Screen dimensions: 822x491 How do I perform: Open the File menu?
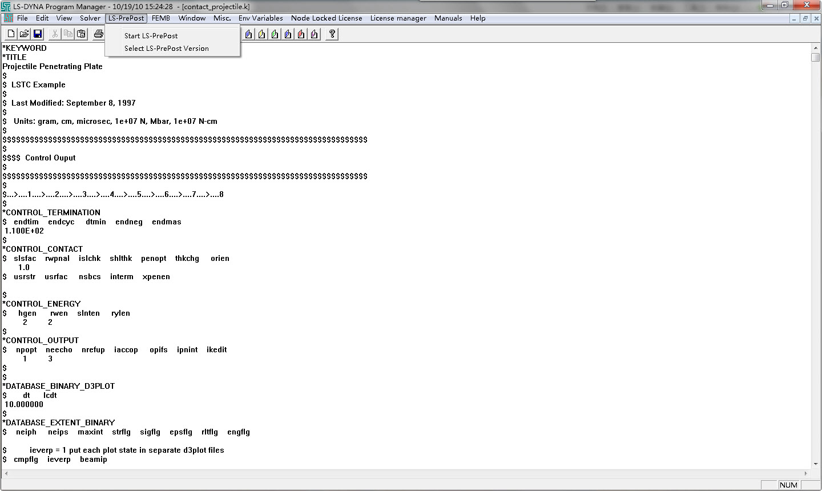[22, 18]
